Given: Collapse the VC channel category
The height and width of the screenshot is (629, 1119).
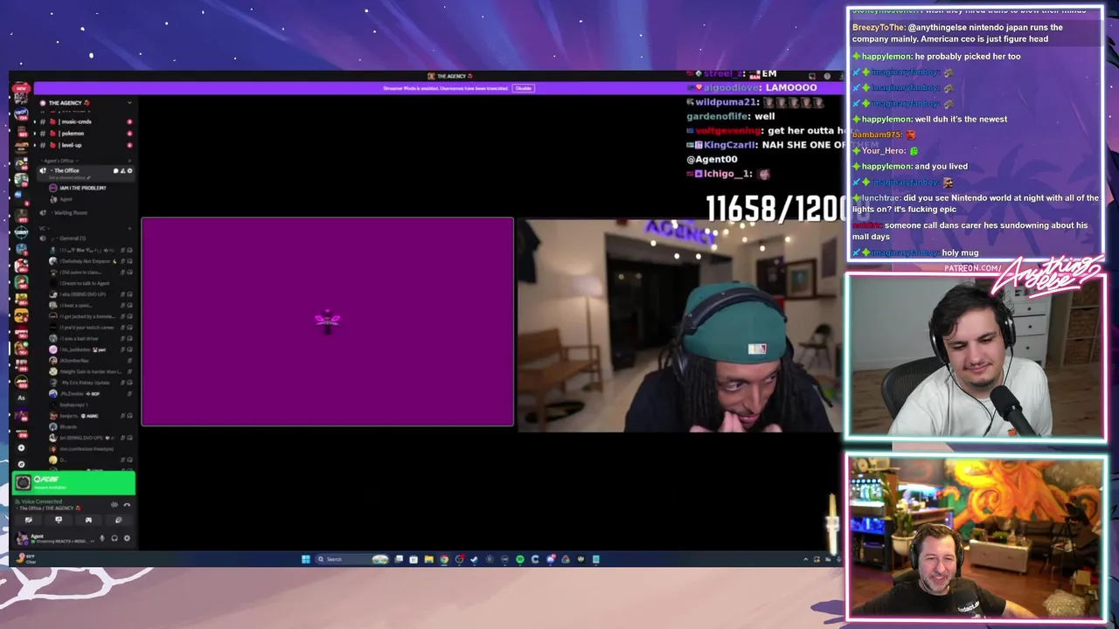Looking at the screenshot, I should (44, 228).
